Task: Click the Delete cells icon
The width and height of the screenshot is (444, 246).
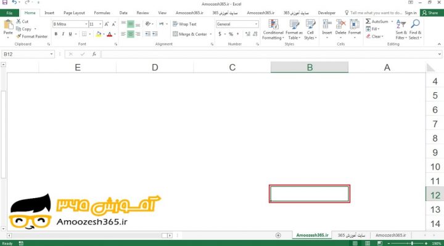Action: point(340,24)
